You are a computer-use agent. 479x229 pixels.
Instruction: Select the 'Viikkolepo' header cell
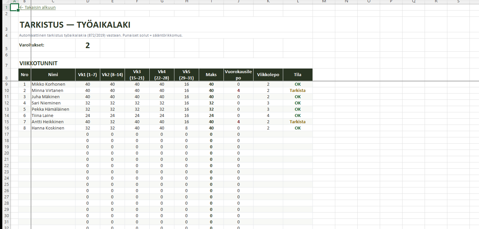pos(268,75)
